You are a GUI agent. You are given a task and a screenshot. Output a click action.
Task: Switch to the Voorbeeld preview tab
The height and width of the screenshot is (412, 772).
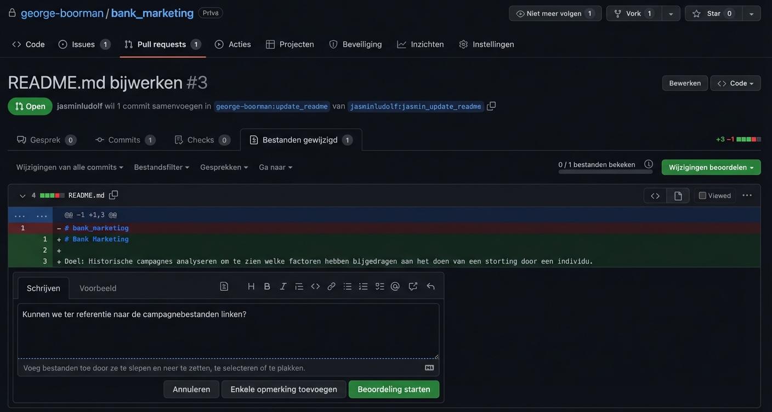(x=98, y=288)
